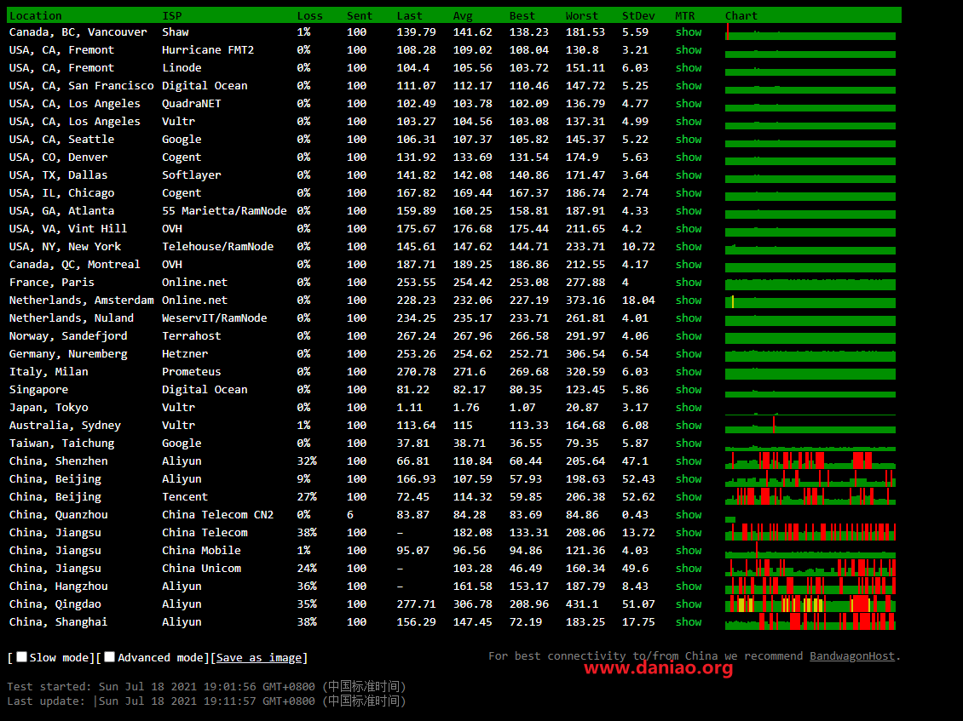Click the Avg column header

(463, 15)
